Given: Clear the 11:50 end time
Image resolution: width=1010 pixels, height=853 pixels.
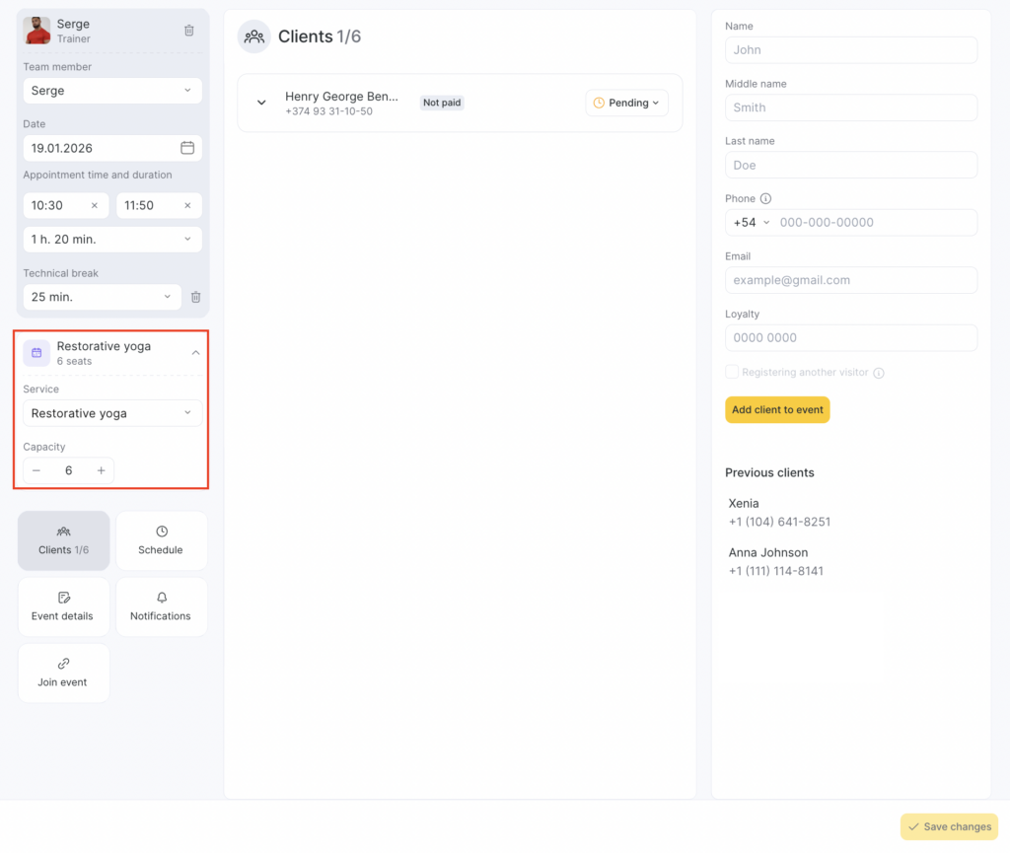Looking at the screenshot, I should click(x=187, y=205).
